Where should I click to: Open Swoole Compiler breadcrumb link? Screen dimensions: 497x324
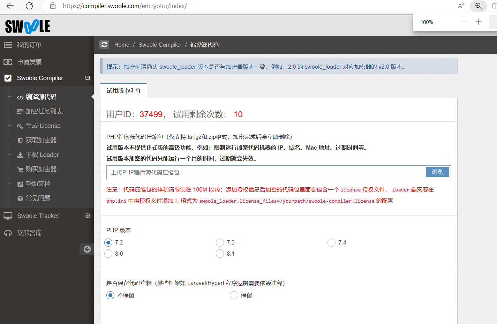pyautogui.click(x=160, y=45)
